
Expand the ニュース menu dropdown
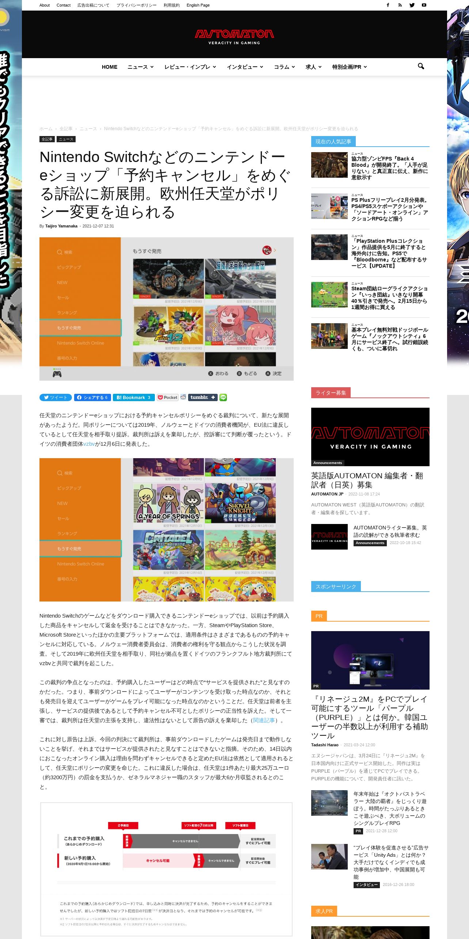[141, 67]
